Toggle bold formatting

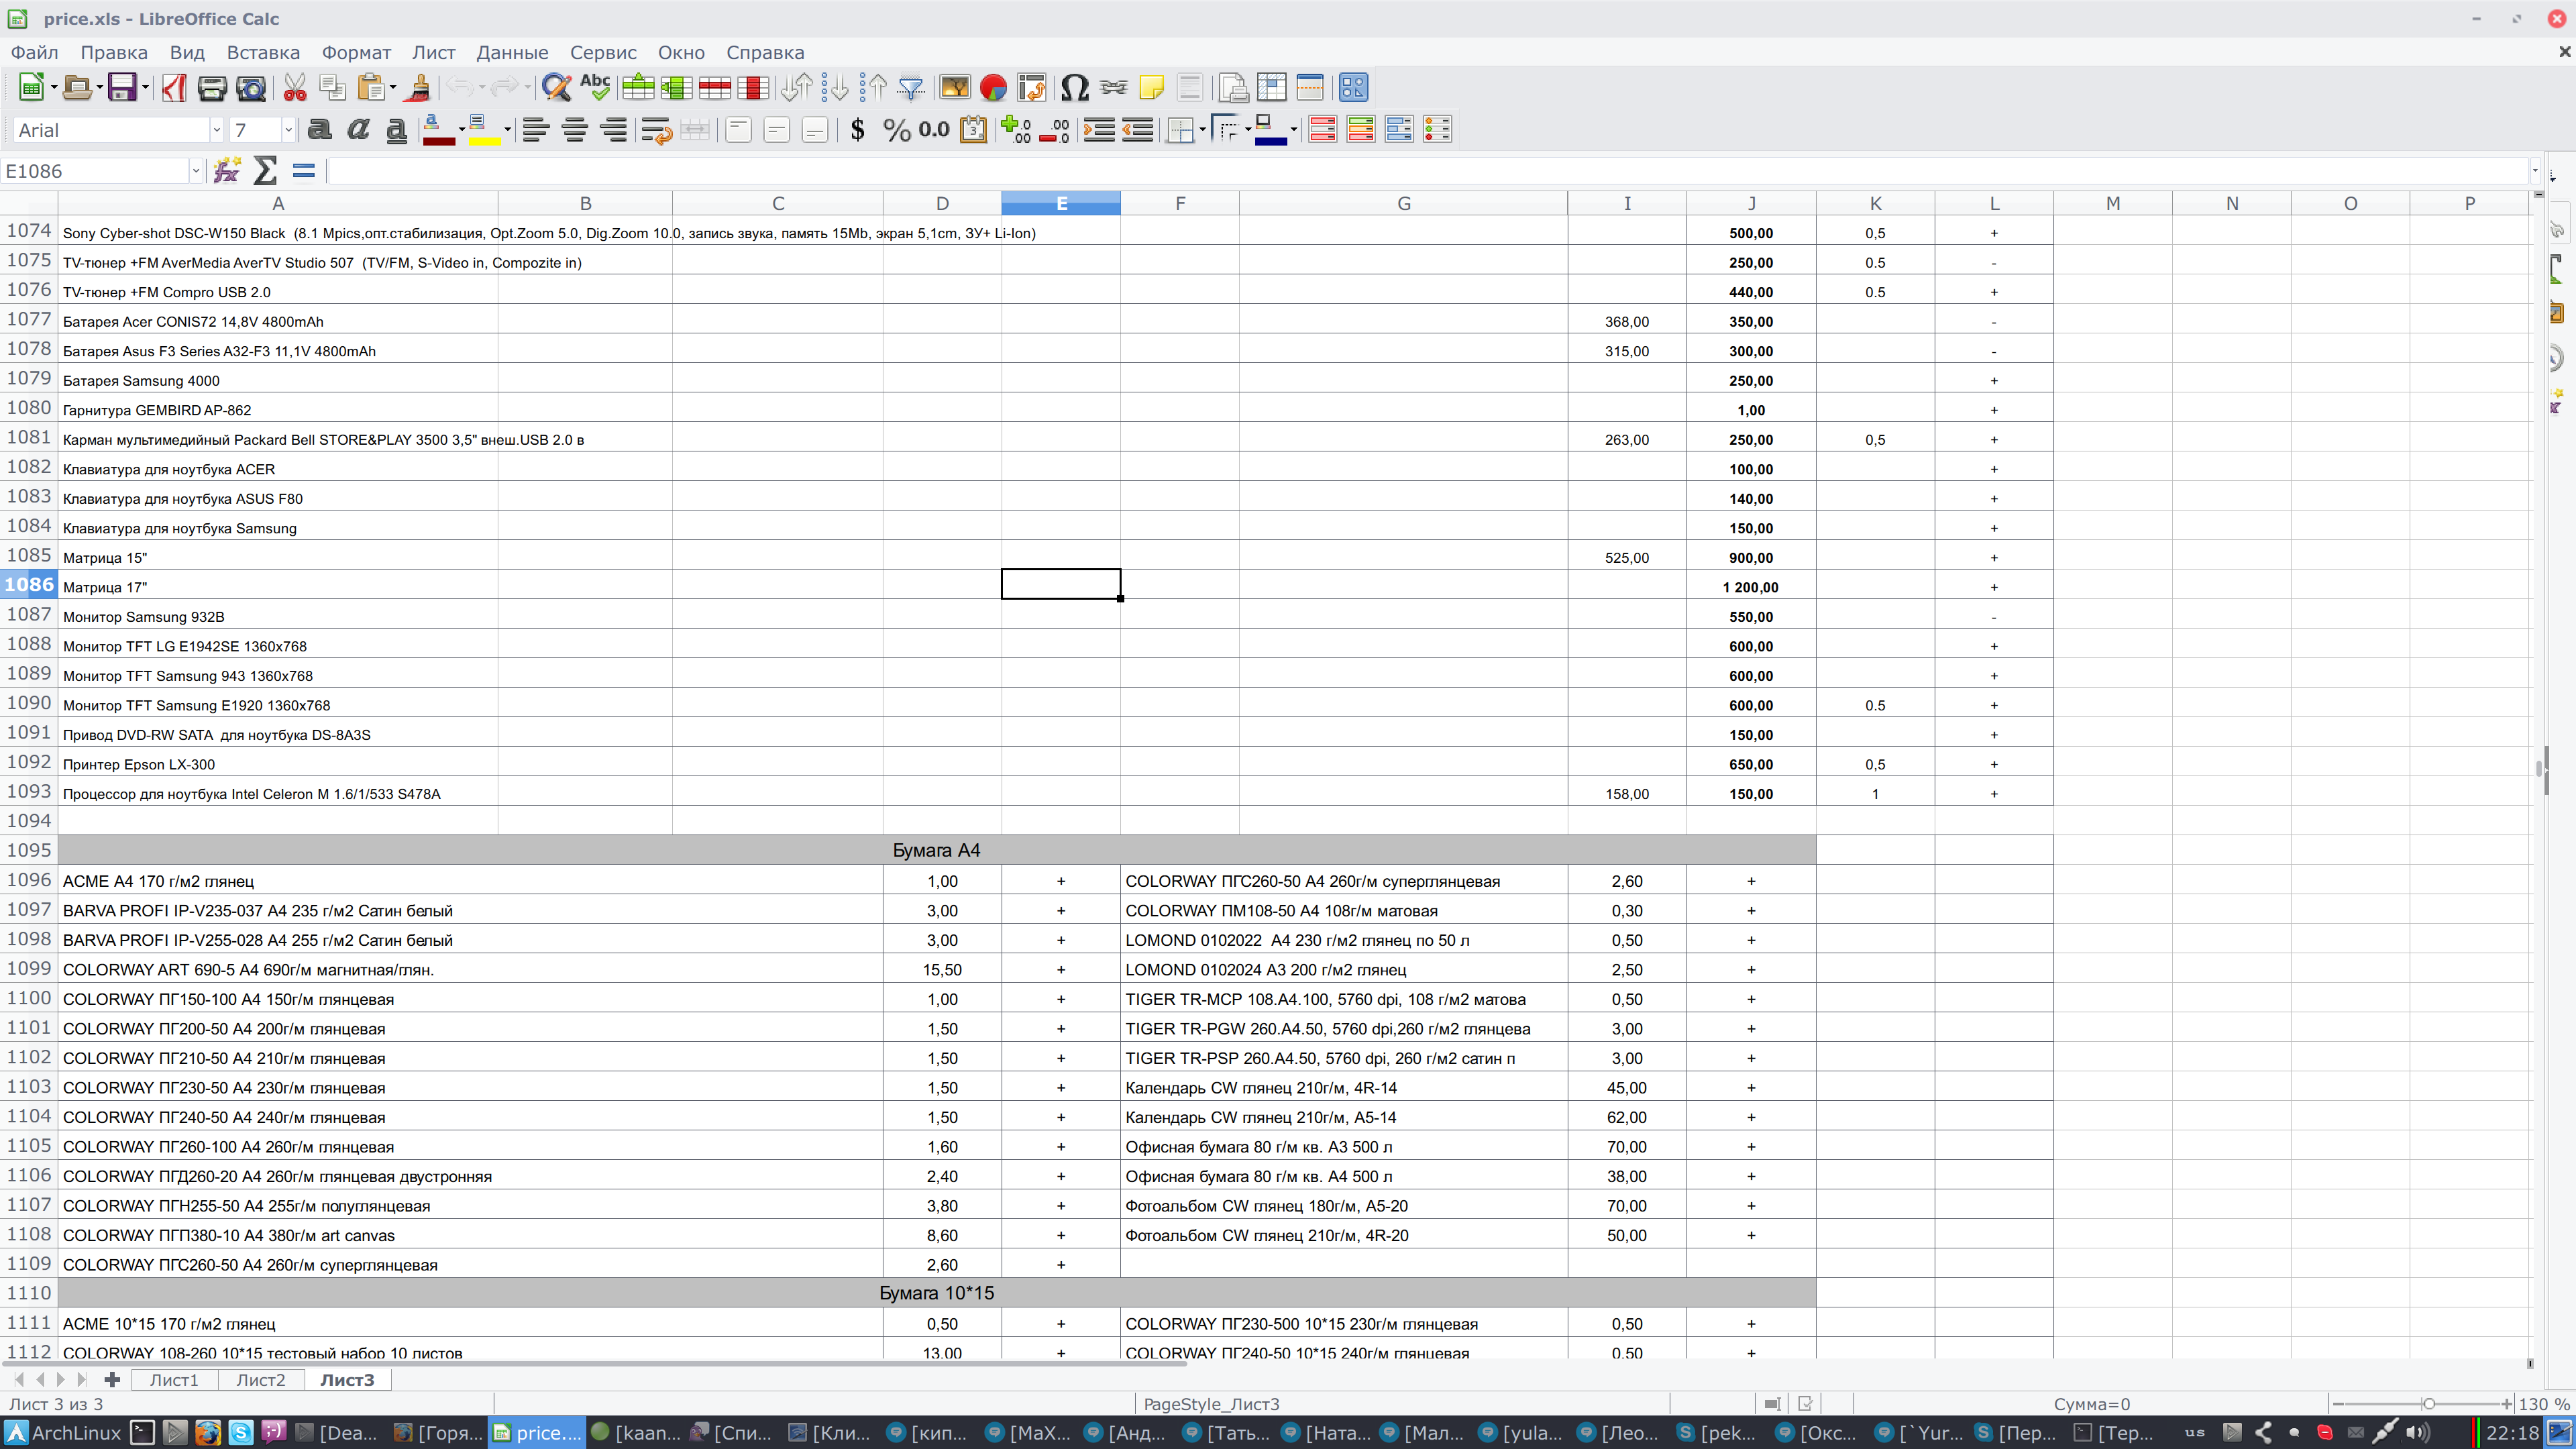coord(319,130)
